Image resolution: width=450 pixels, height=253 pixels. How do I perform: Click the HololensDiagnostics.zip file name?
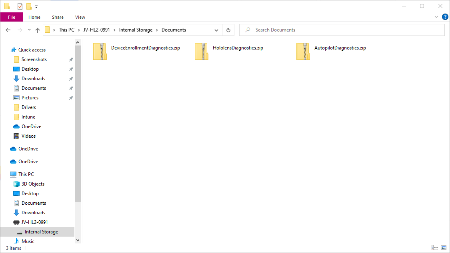tap(238, 48)
